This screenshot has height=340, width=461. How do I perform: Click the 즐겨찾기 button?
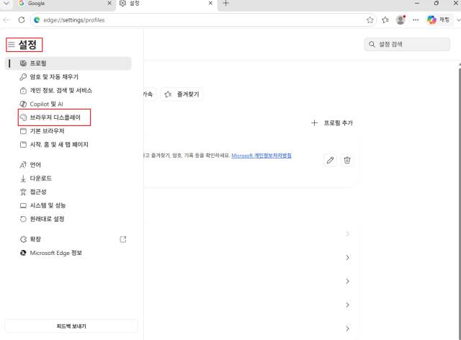[x=182, y=94]
